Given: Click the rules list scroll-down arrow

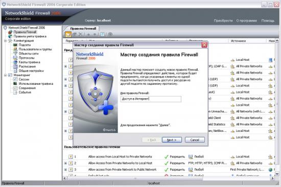Looking at the screenshot, I should (x=277, y=174).
